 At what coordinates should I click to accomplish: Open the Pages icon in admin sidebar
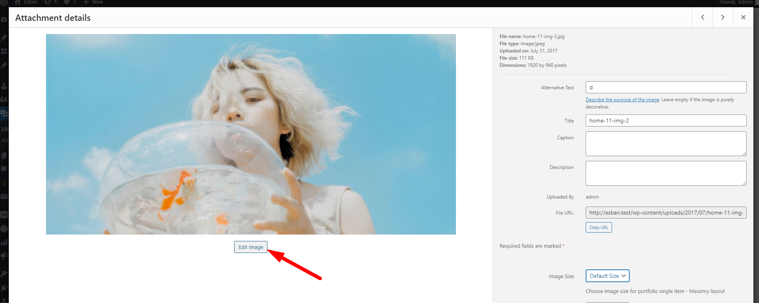point(4,155)
